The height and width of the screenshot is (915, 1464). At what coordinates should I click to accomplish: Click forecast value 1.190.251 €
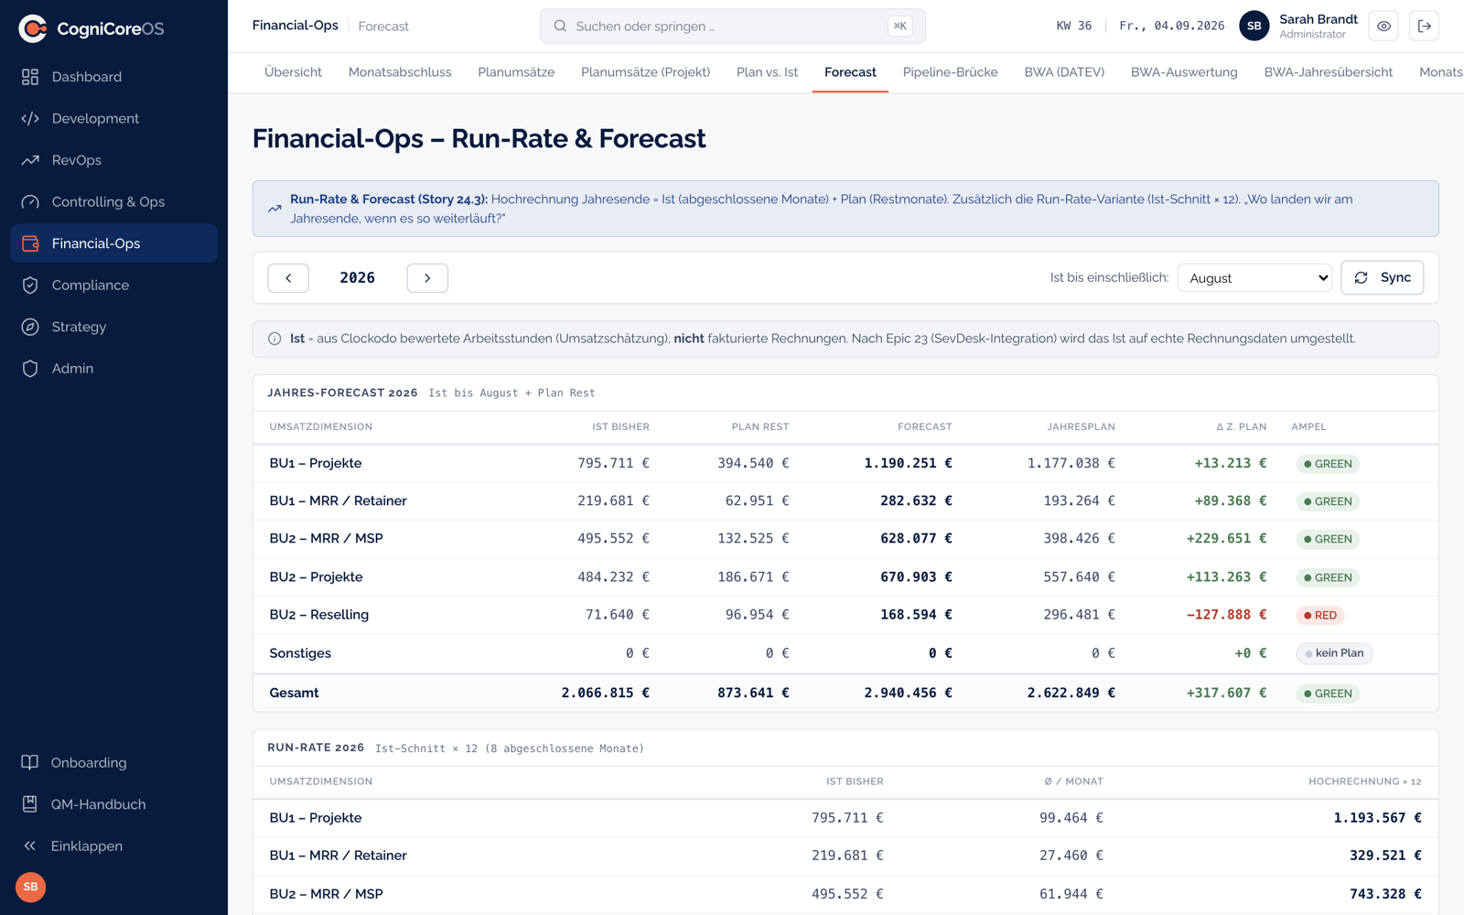[x=908, y=463]
